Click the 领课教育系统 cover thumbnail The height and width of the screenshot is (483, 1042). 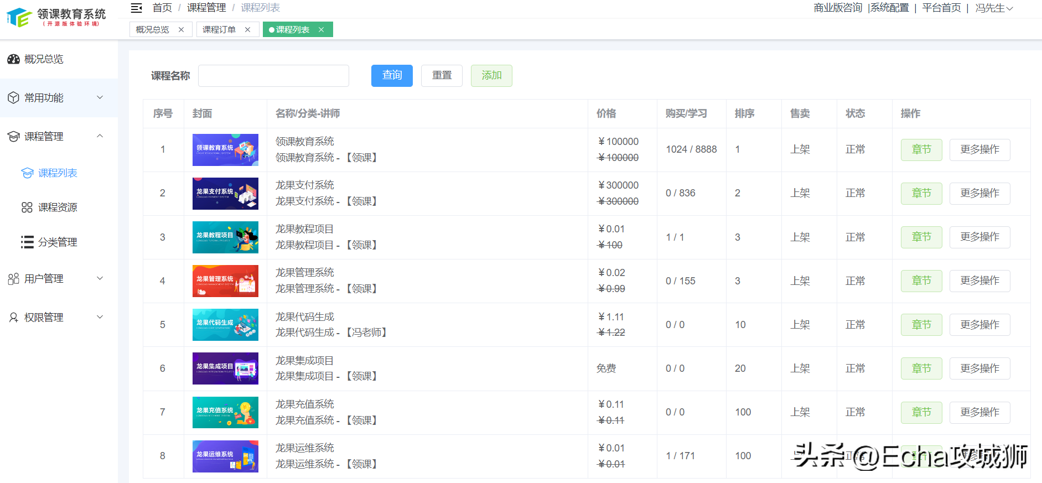click(x=225, y=150)
